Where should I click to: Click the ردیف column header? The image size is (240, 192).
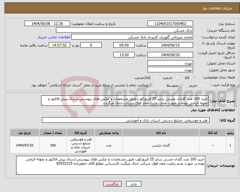click(x=230, y=133)
